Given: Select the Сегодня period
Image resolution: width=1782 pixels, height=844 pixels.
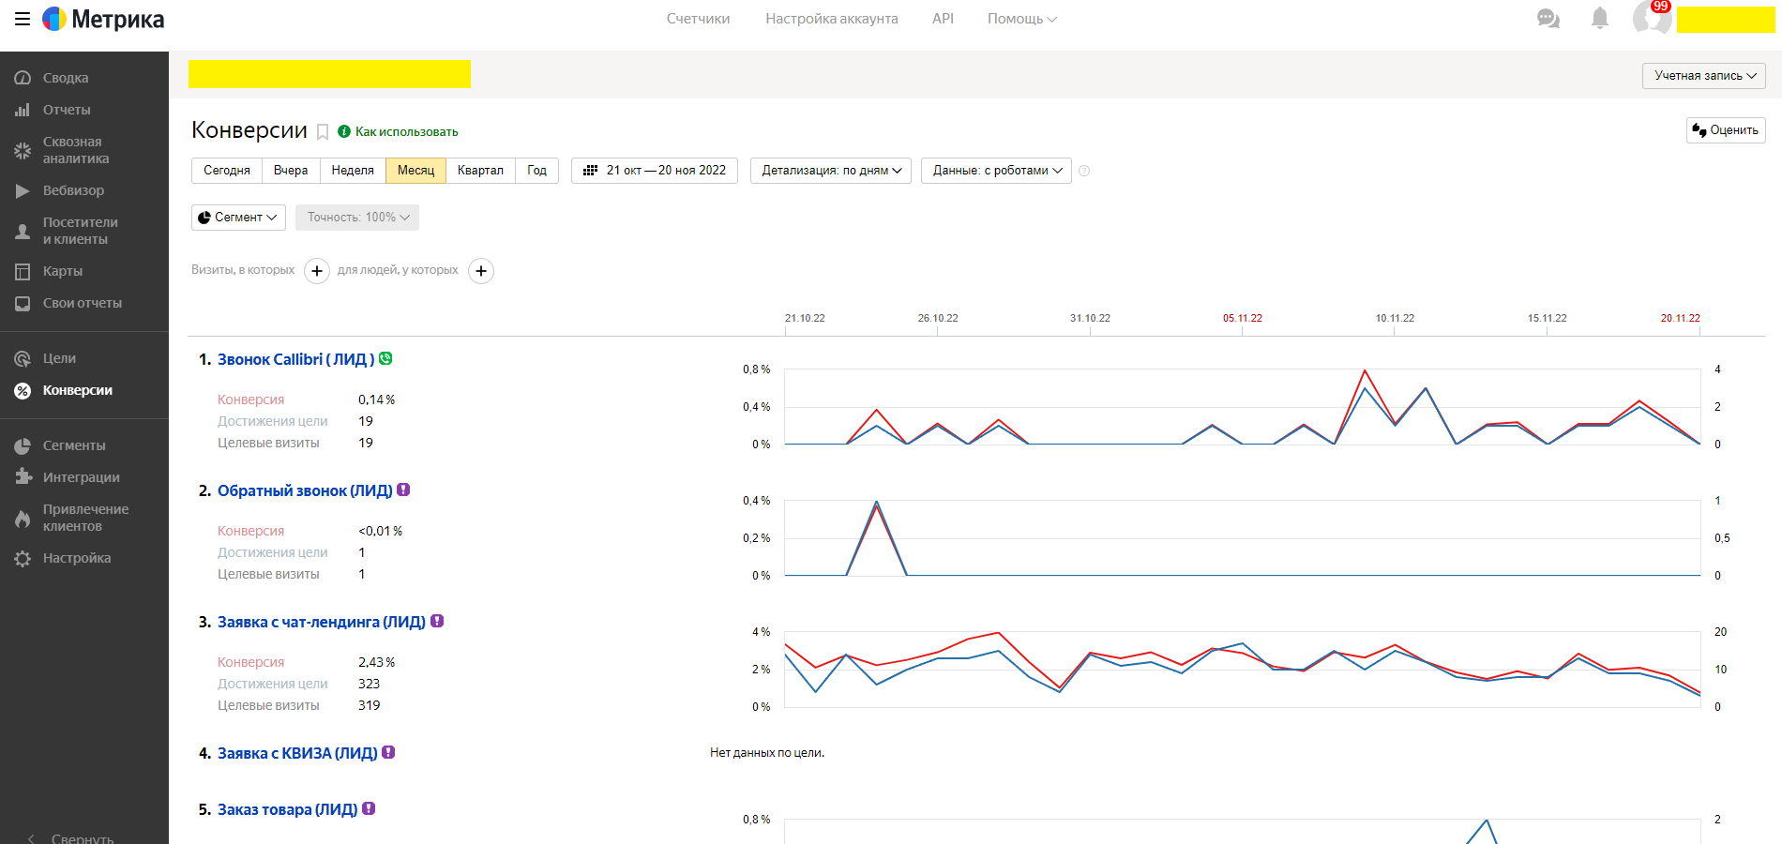Looking at the screenshot, I should coord(227,171).
